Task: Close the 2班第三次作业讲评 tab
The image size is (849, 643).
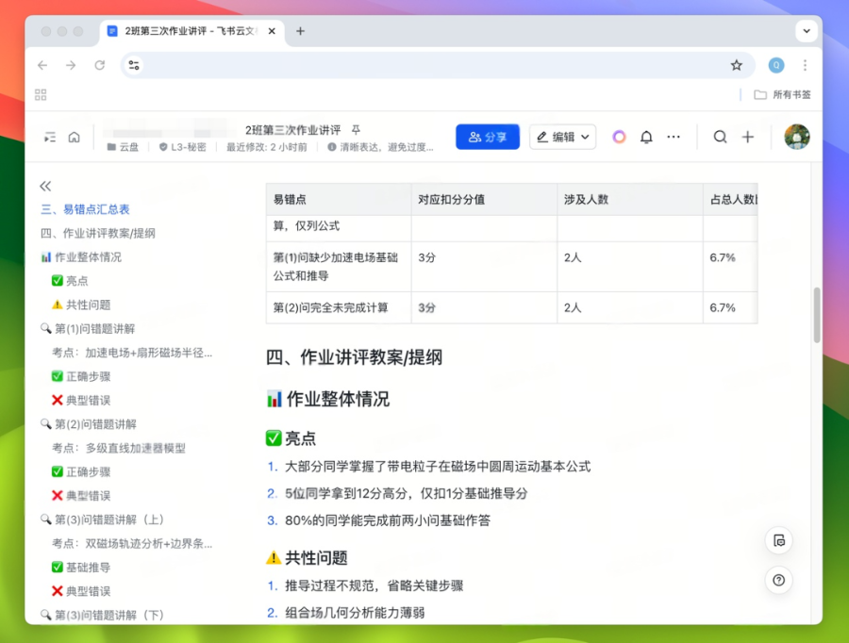Action: [272, 31]
